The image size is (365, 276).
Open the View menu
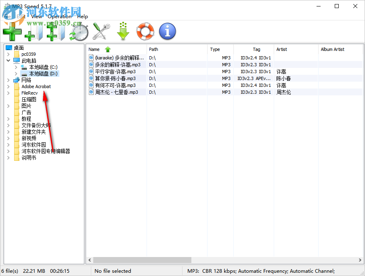(36, 17)
